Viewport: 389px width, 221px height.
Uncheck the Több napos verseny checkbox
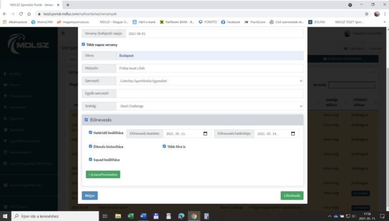click(x=84, y=45)
